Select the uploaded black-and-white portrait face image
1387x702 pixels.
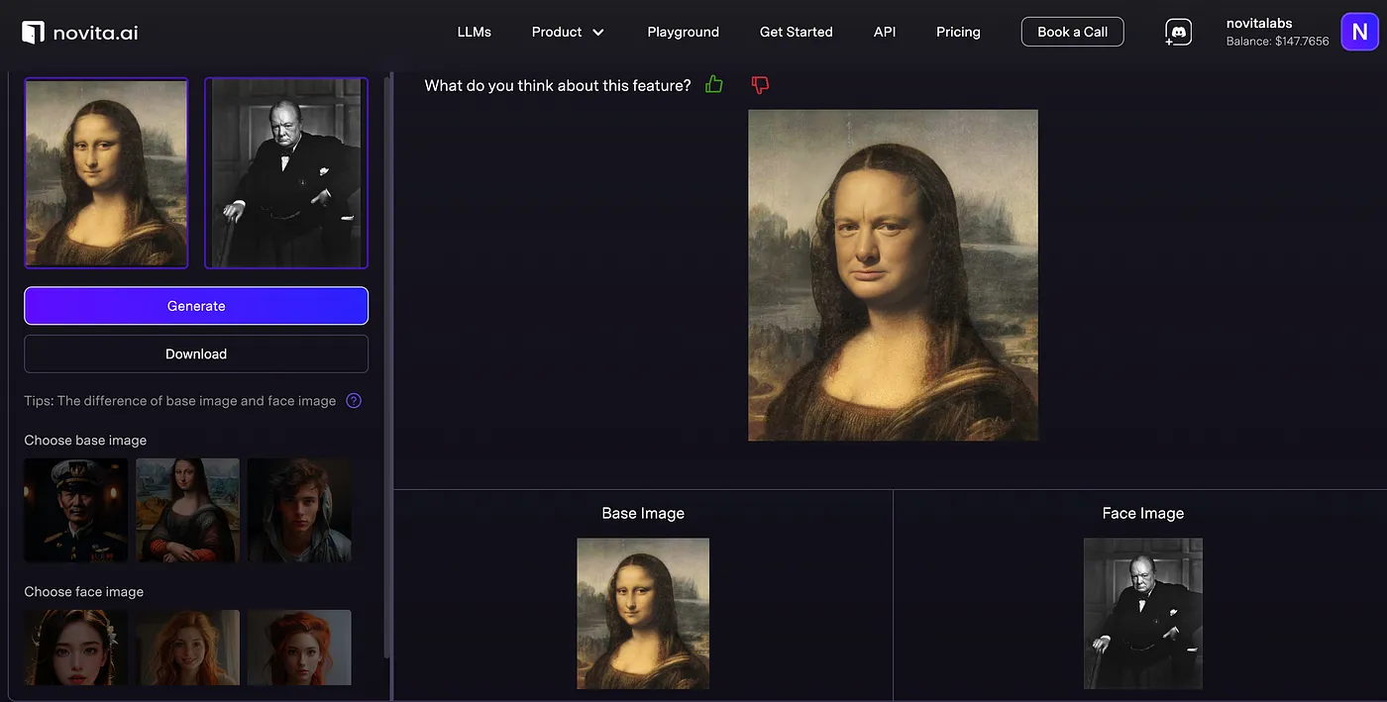coord(286,173)
